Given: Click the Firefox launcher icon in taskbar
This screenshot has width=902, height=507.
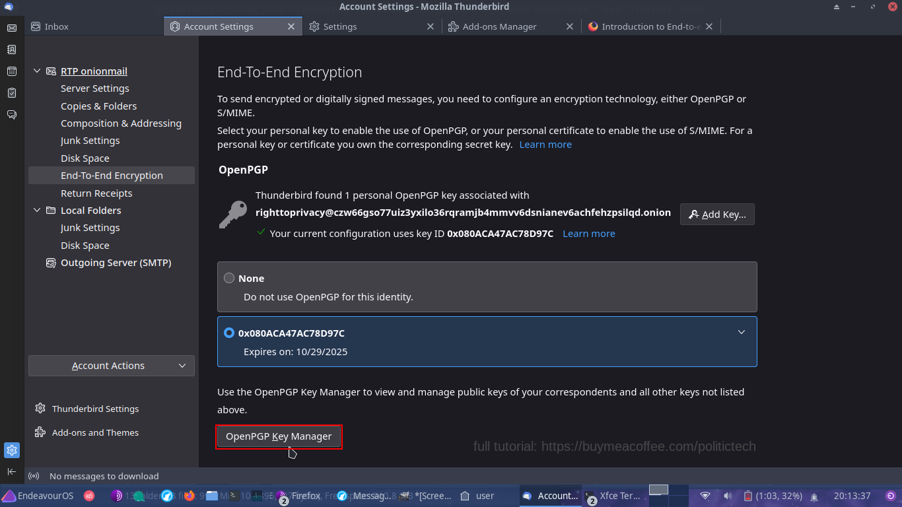Looking at the screenshot, I should [x=190, y=496].
